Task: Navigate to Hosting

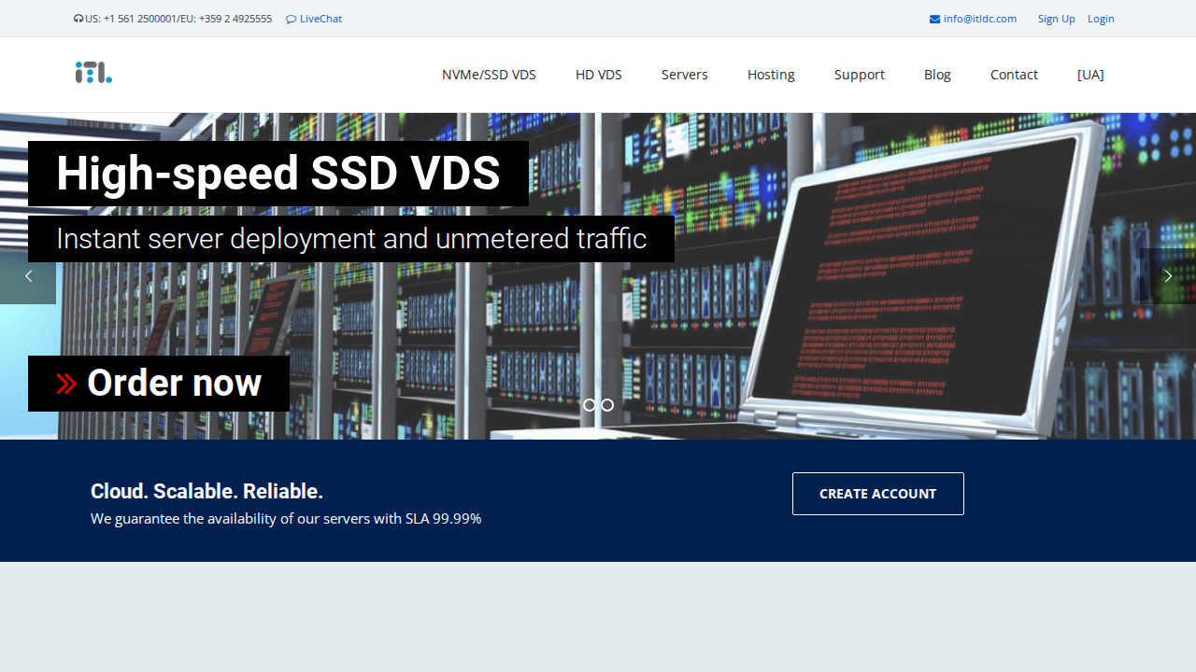Action: [x=771, y=75]
